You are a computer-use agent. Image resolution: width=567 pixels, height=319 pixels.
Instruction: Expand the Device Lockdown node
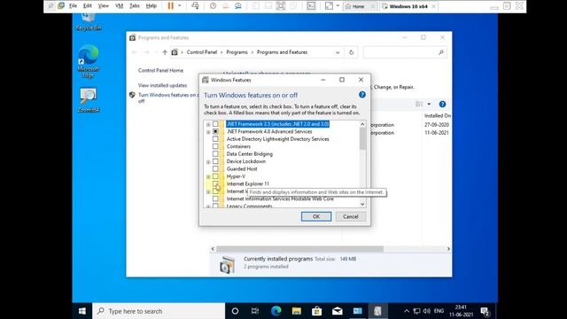click(208, 161)
